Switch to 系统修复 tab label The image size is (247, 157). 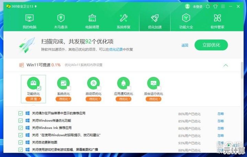coord(123,27)
